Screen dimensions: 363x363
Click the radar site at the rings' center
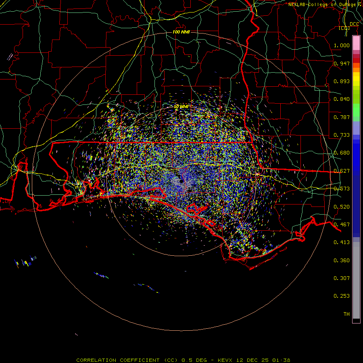click(x=181, y=181)
